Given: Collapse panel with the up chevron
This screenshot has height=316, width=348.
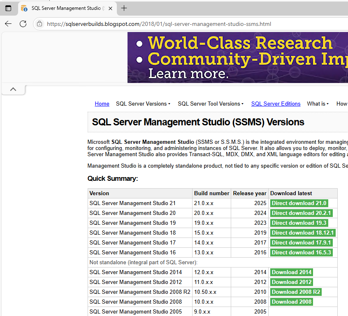Looking at the screenshot, I should point(13,89).
